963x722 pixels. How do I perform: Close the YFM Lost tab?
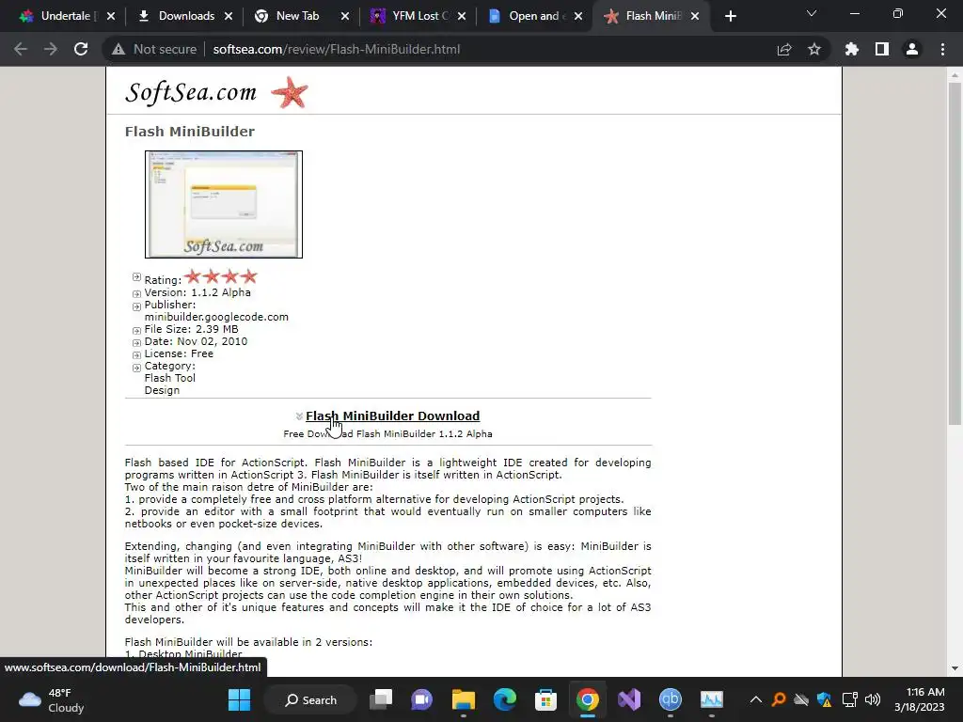pyautogui.click(x=461, y=16)
